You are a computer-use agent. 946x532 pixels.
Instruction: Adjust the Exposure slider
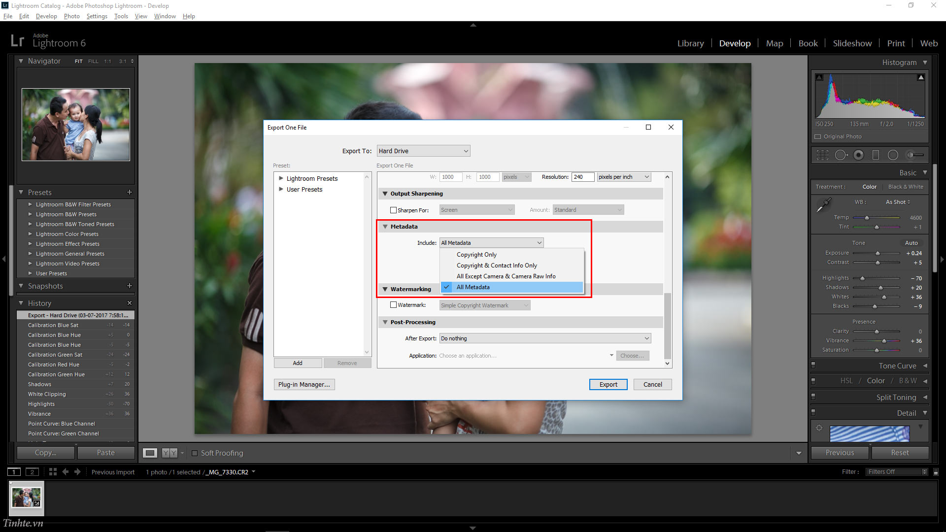[877, 253]
